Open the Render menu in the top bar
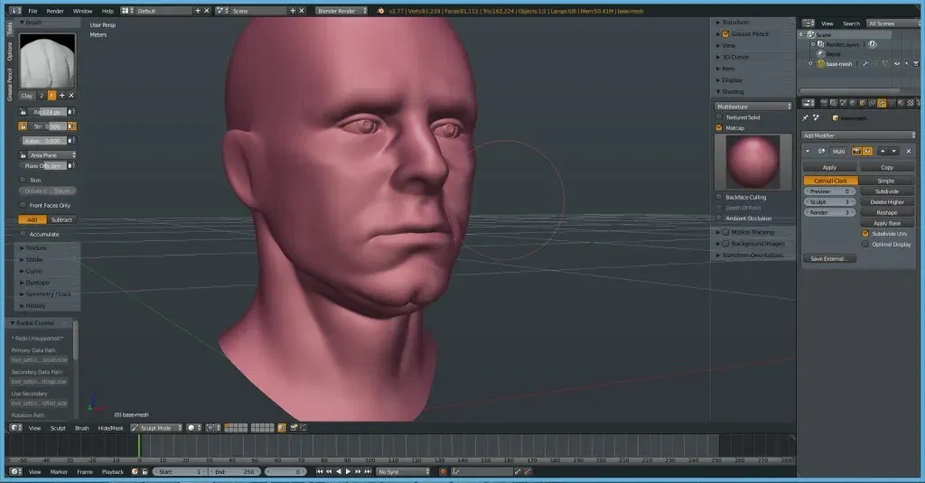The height and width of the screenshot is (483, 925). [55, 11]
